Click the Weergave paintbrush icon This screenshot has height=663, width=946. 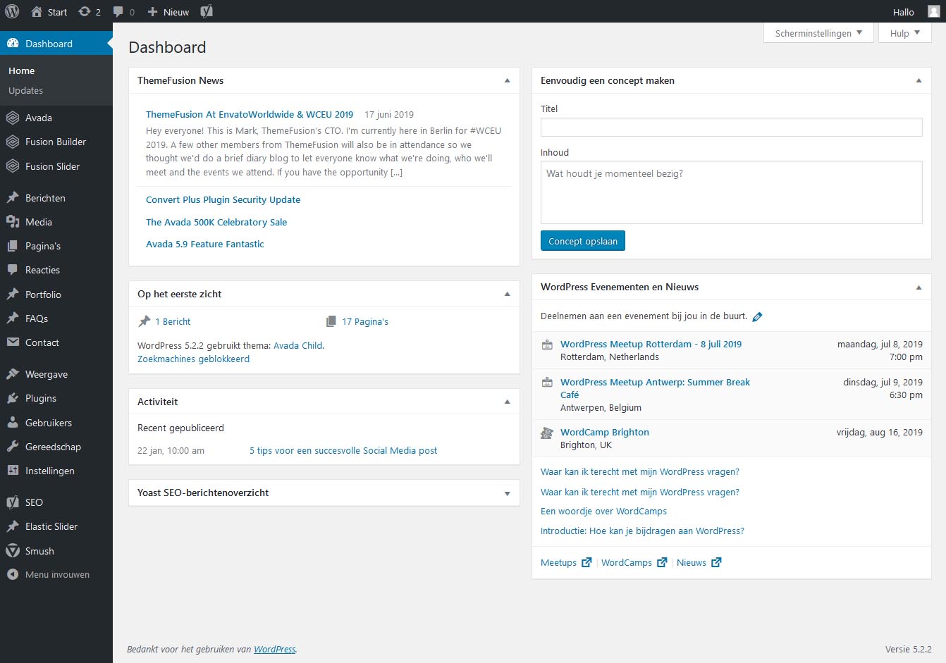13,374
